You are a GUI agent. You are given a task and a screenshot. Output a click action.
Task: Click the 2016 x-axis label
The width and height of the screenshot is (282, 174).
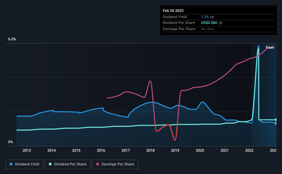coord(101,150)
